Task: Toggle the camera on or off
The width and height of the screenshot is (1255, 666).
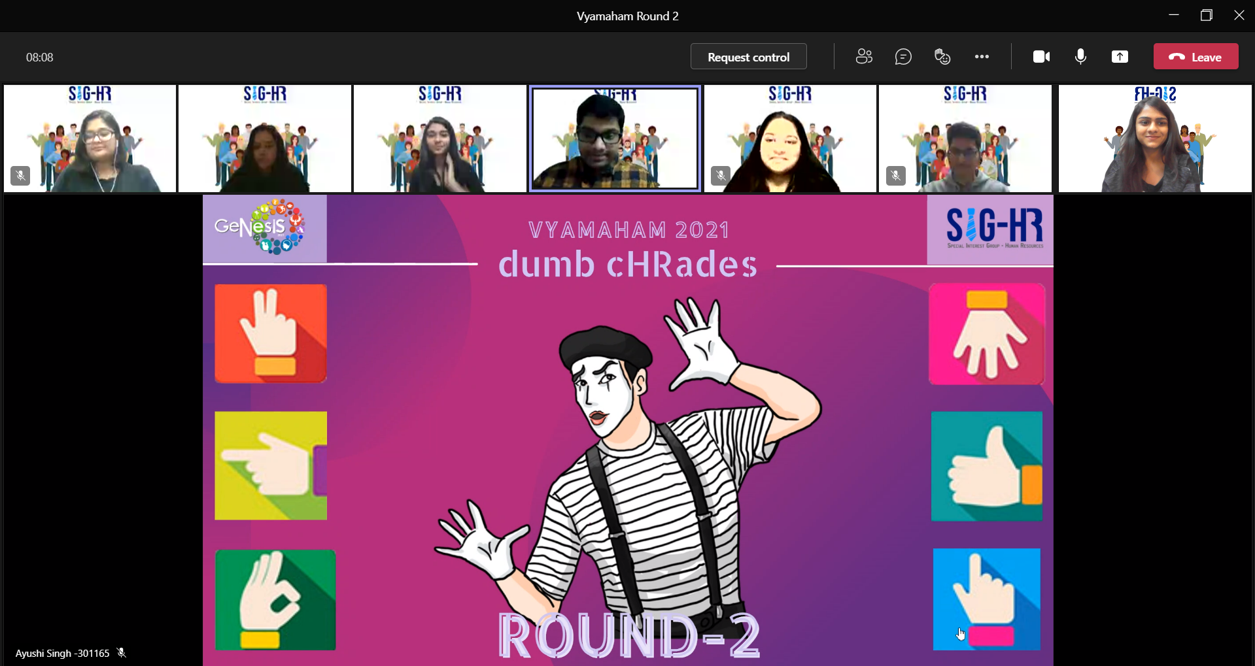Action: coord(1041,57)
